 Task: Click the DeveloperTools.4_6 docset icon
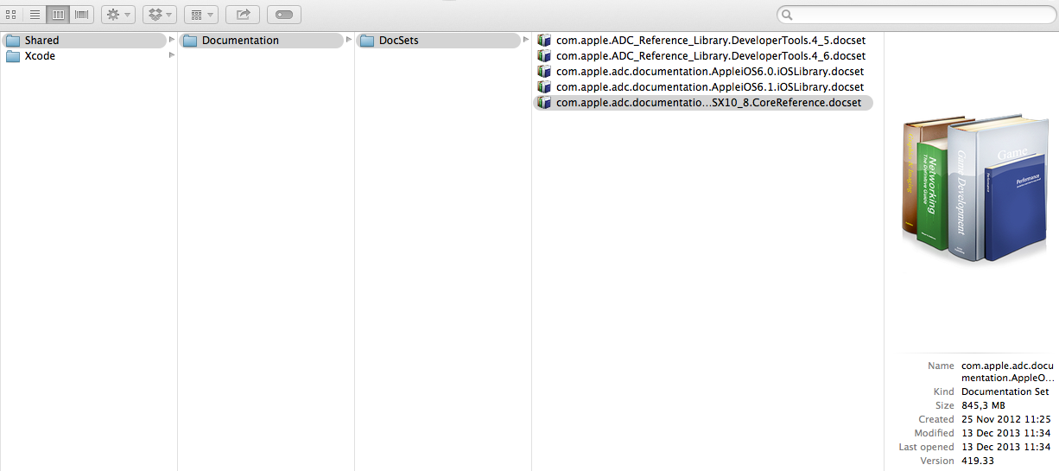point(544,56)
